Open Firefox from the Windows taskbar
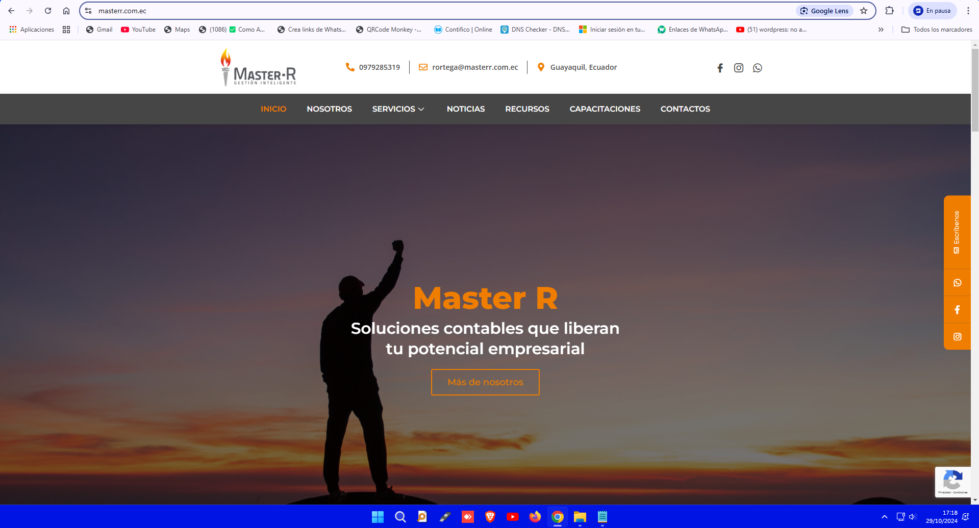The height and width of the screenshot is (528, 979). pos(535,517)
